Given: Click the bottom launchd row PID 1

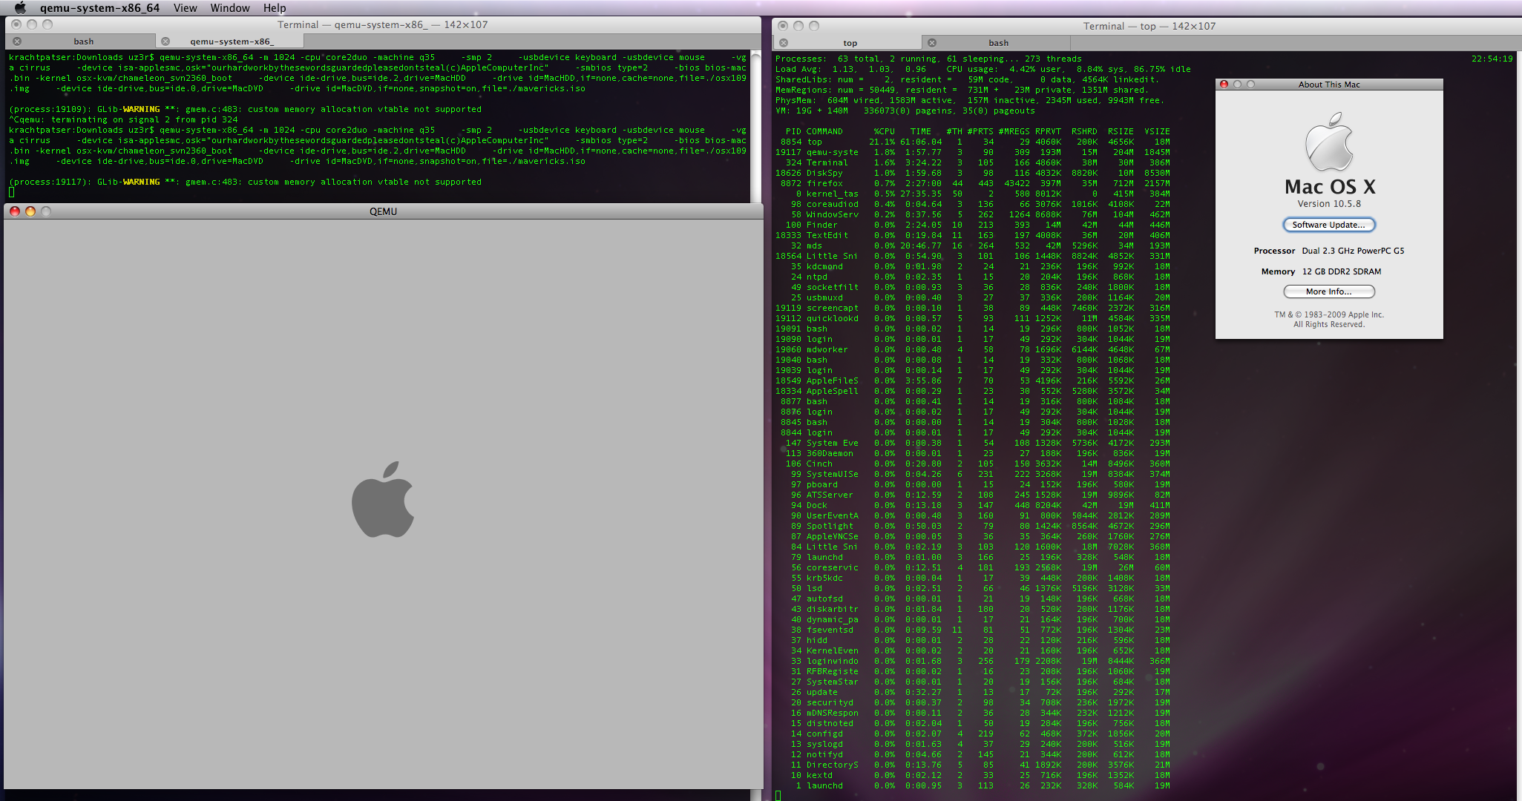Looking at the screenshot, I should [972, 785].
